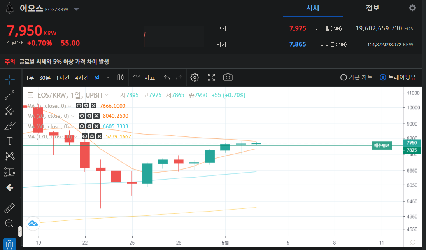
Task: Select the 1시간 interval
Action: click(63, 78)
